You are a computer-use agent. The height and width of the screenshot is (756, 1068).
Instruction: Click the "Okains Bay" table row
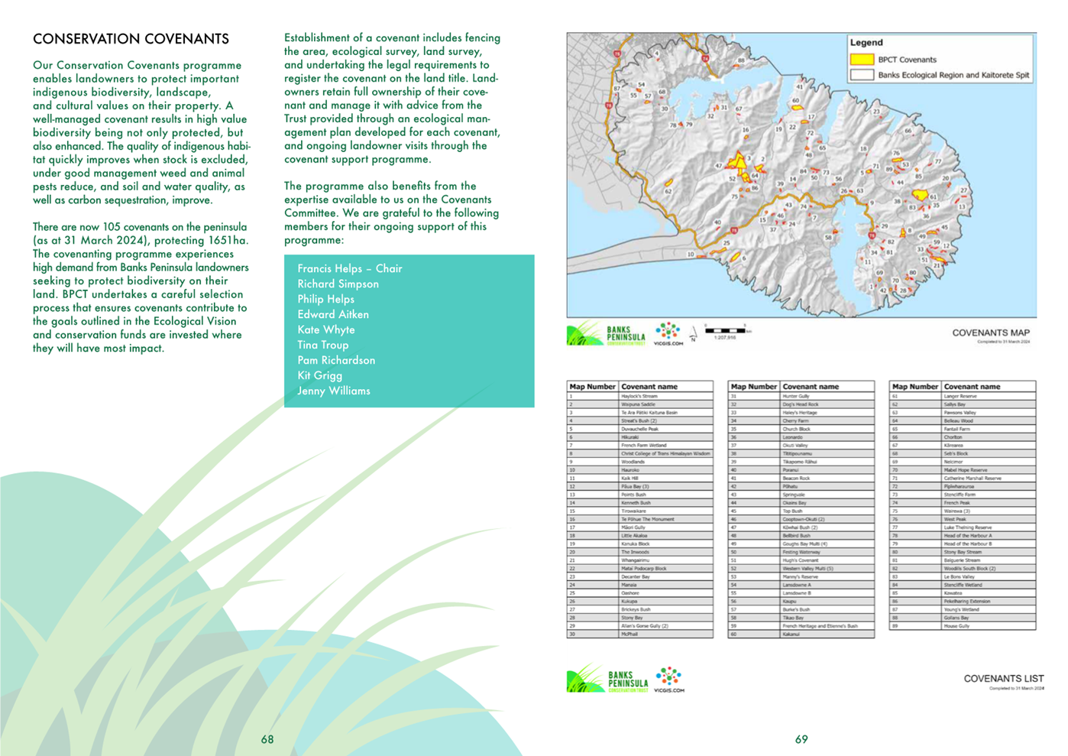coord(801,502)
